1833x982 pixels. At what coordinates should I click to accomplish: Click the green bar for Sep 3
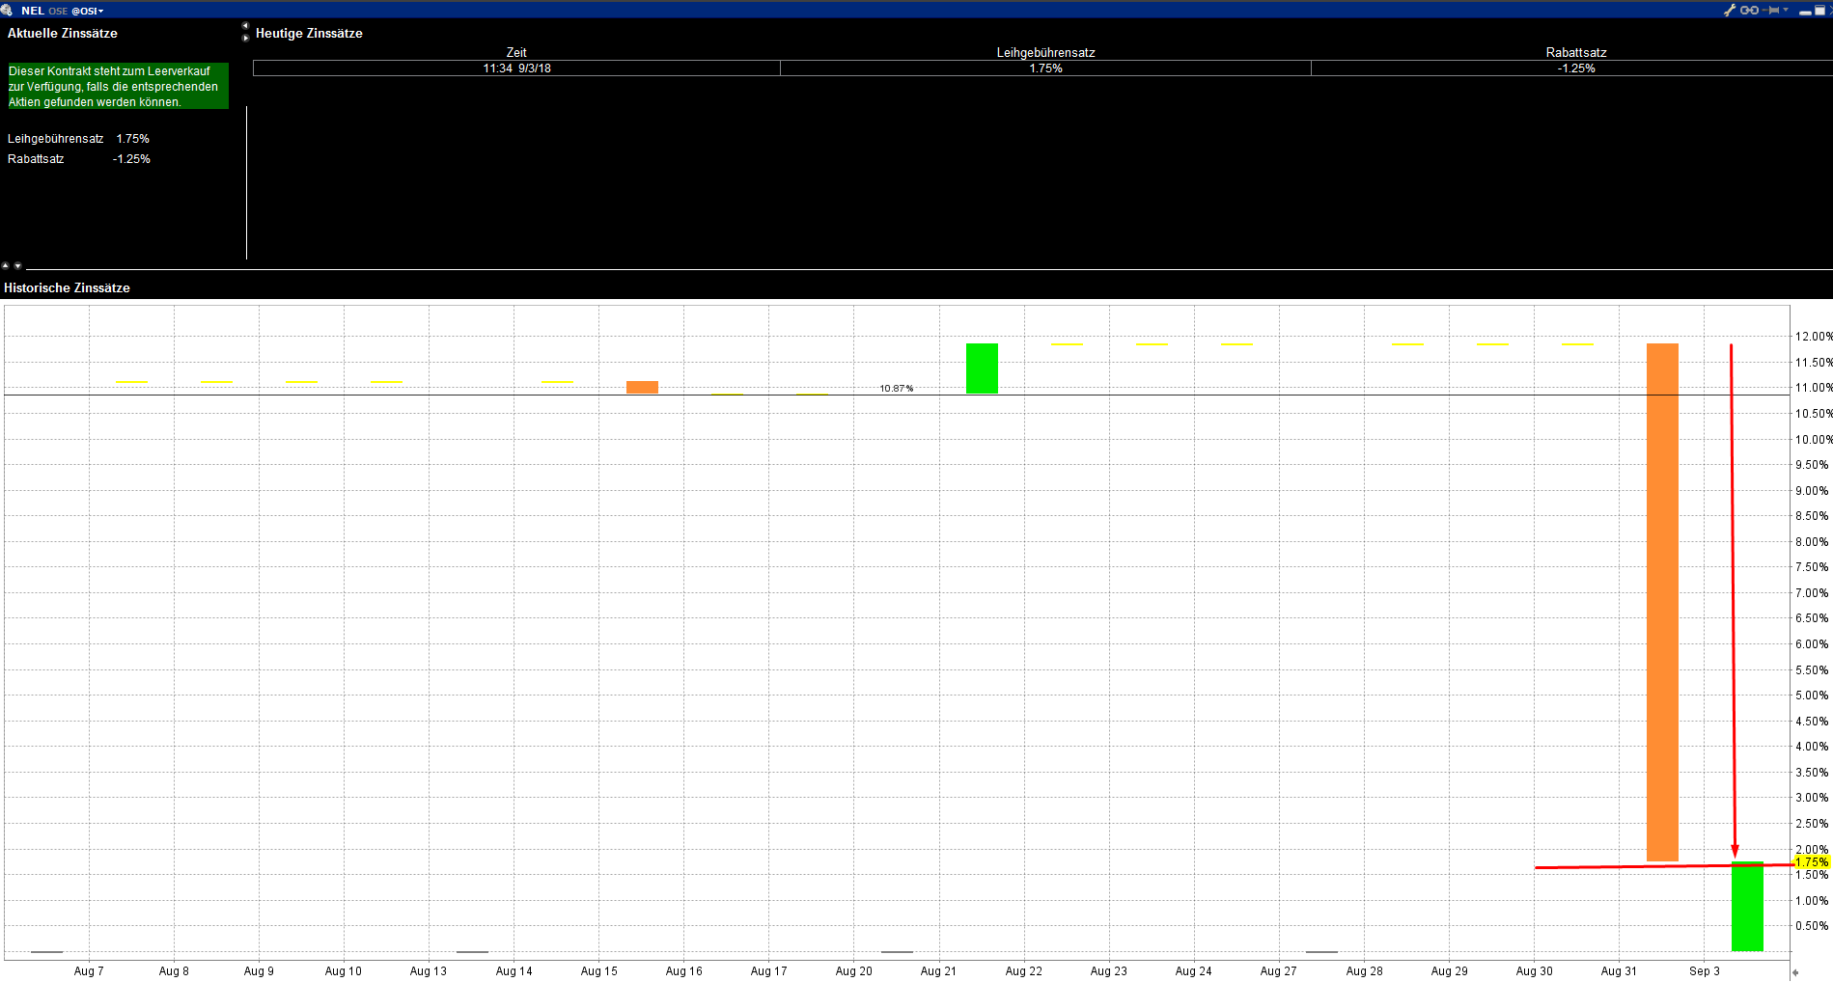click(1747, 907)
